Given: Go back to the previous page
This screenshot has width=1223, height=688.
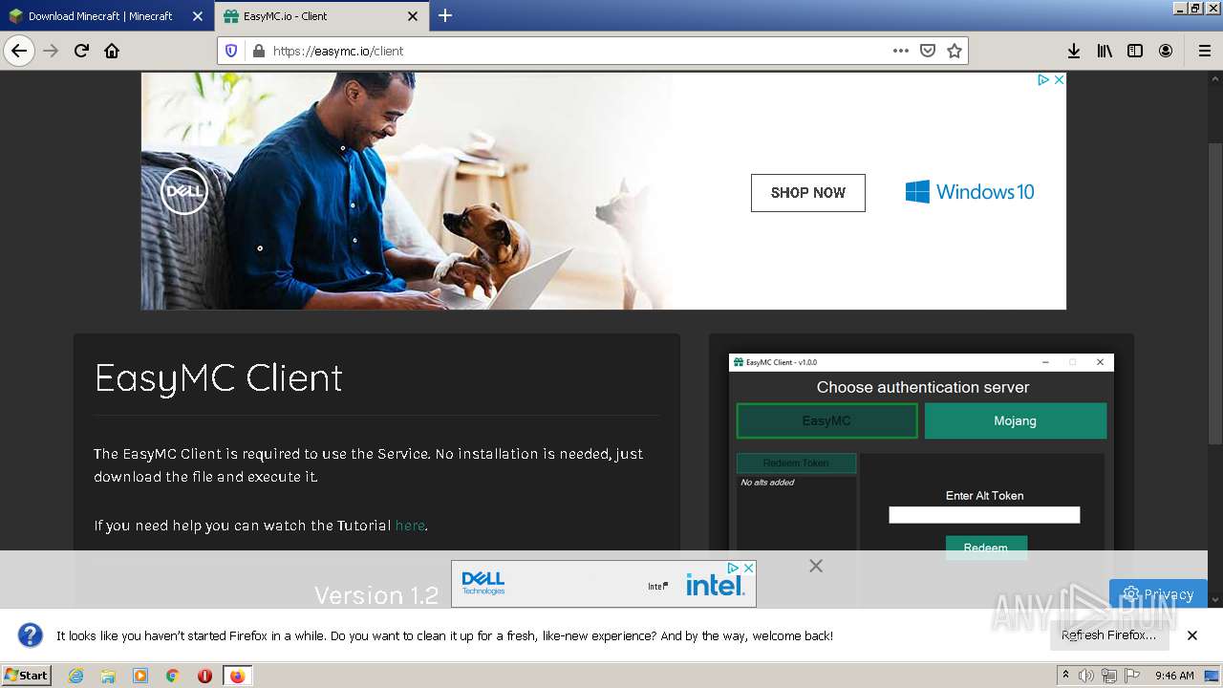Looking at the screenshot, I should (x=19, y=51).
